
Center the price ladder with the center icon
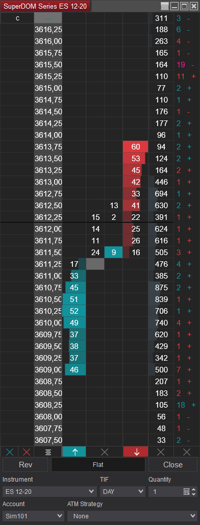(x=48, y=452)
